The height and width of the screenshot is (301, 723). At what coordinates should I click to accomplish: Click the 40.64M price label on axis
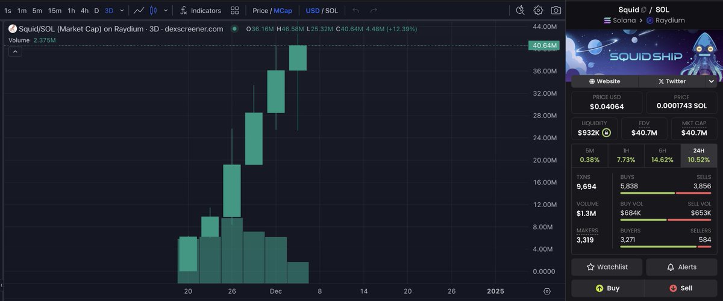[544, 46]
